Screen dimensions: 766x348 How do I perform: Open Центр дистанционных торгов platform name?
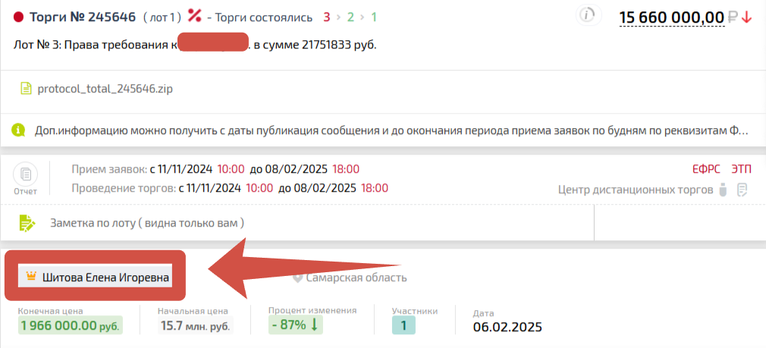(636, 190)
